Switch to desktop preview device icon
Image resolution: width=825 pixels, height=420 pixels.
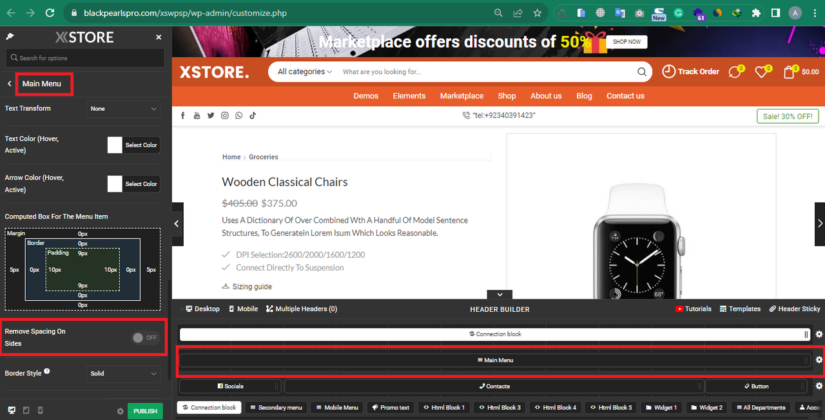tap(12, 410)
